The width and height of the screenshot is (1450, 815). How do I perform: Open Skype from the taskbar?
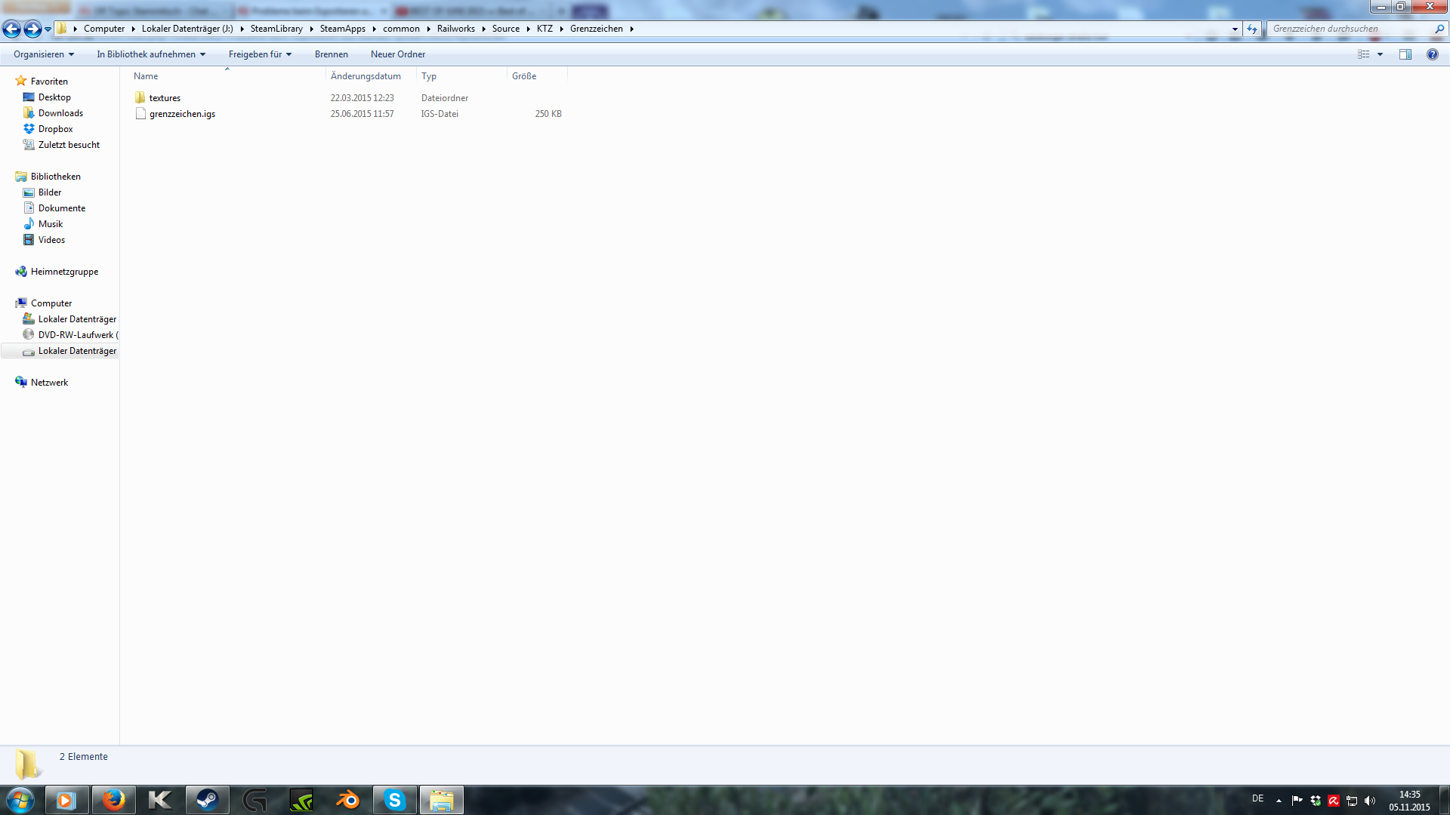[394, 800]
